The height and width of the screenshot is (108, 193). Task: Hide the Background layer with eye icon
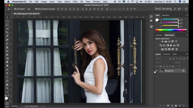click(x=157, y=71)
